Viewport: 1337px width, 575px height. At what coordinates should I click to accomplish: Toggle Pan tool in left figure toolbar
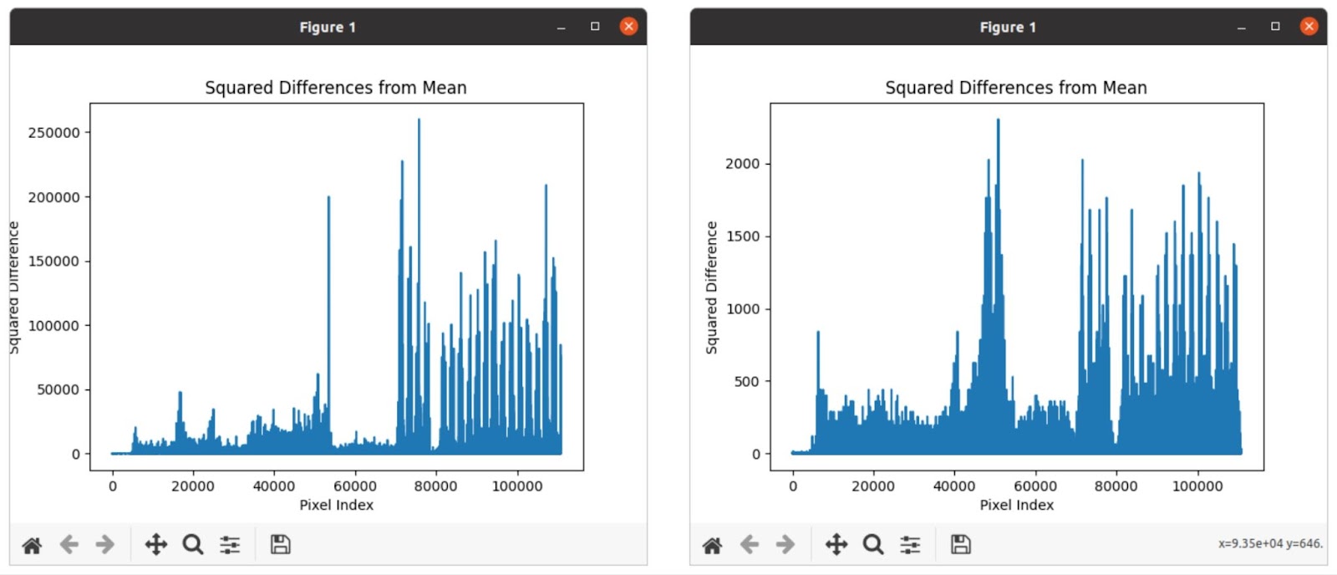(x=156, y=545)
